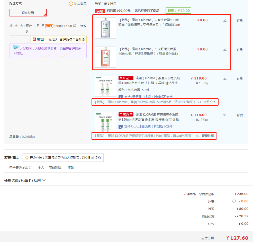
Task: Click 查看价格 for 柔润倍护免洗喷雾 gift
Action: pyautogui.click(x=209, y=102)
